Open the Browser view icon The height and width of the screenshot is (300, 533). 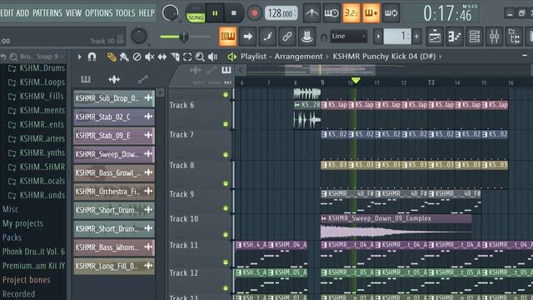pyautogui.click(x=514, y=36)
